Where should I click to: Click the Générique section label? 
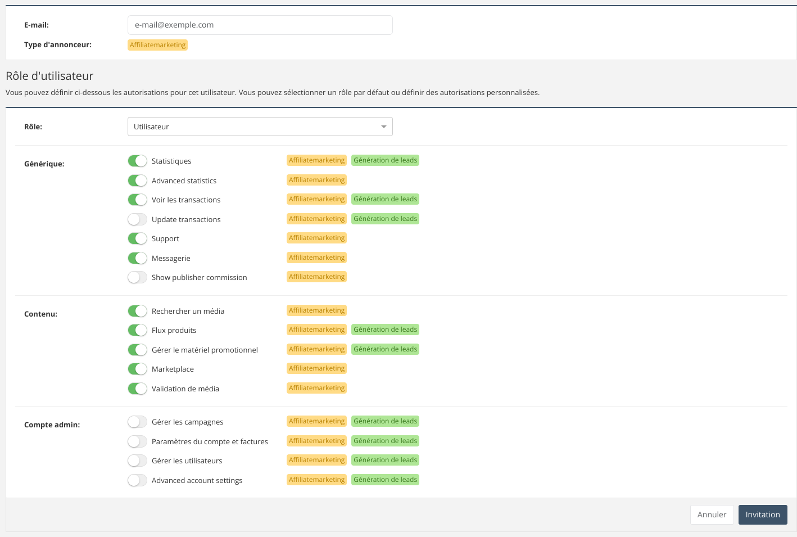[44, 164]
